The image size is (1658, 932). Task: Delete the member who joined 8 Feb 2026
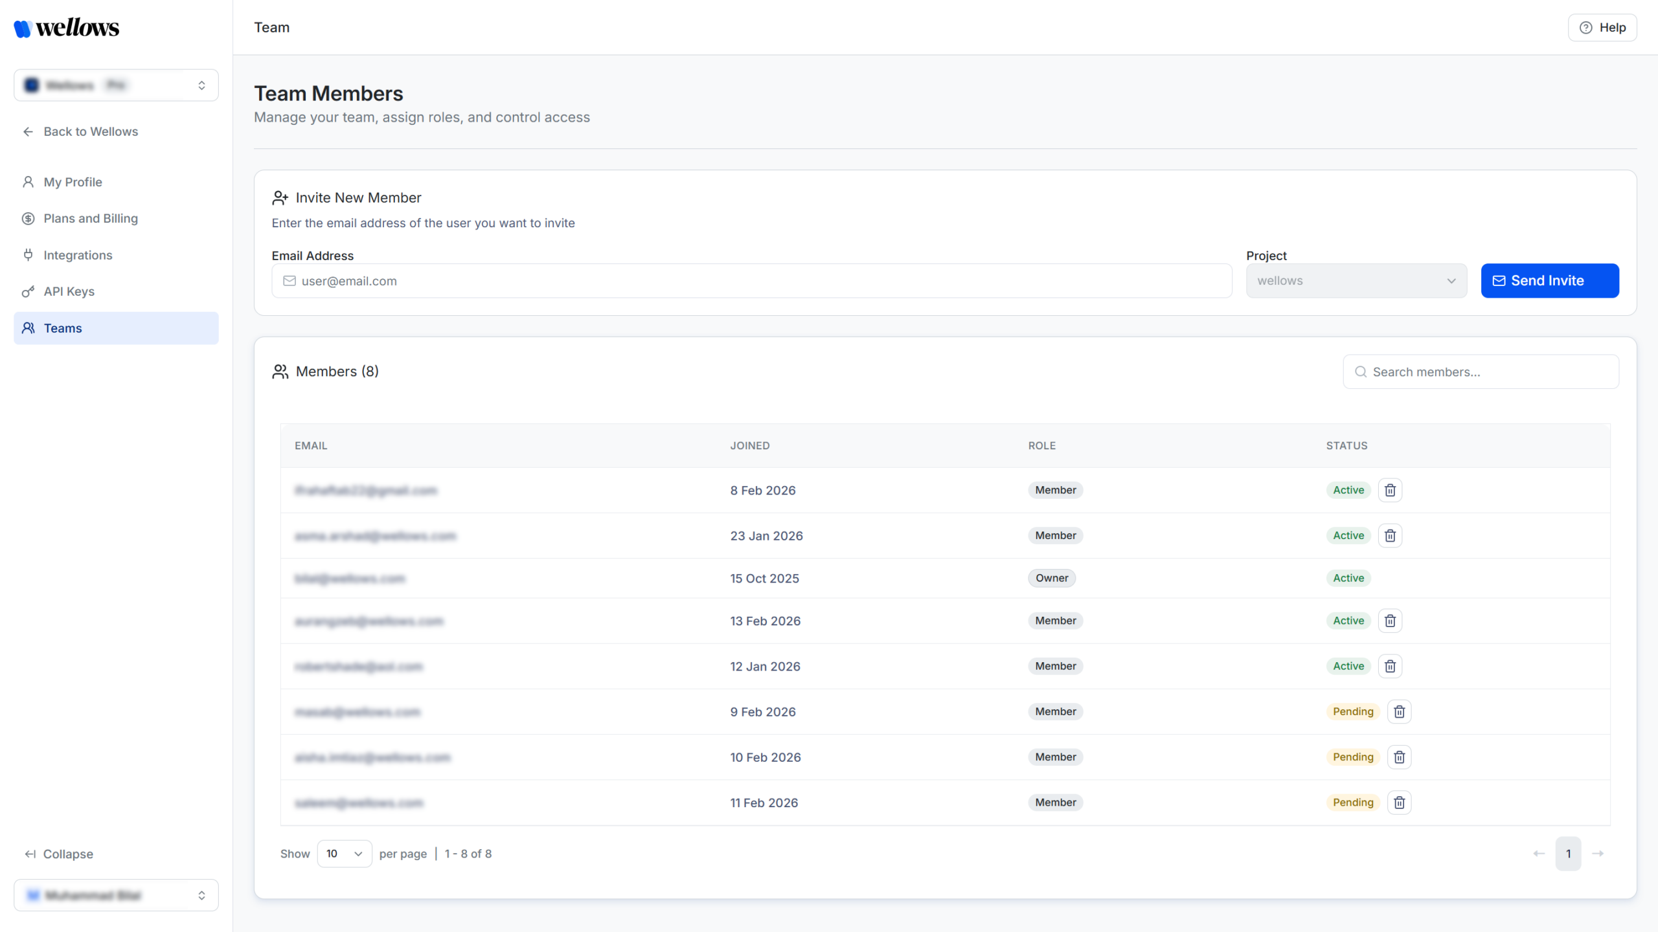tap(1390, 490)
